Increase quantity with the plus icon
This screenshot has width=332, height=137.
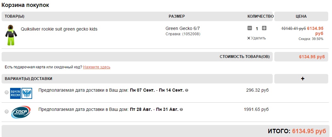click(264, 28)
